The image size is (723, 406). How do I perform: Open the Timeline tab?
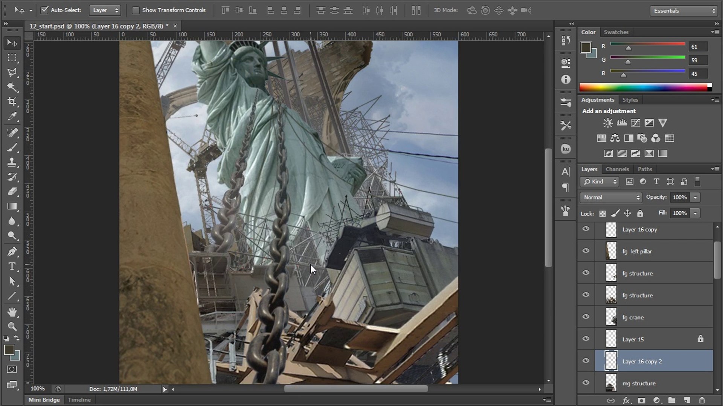(79, 400)
